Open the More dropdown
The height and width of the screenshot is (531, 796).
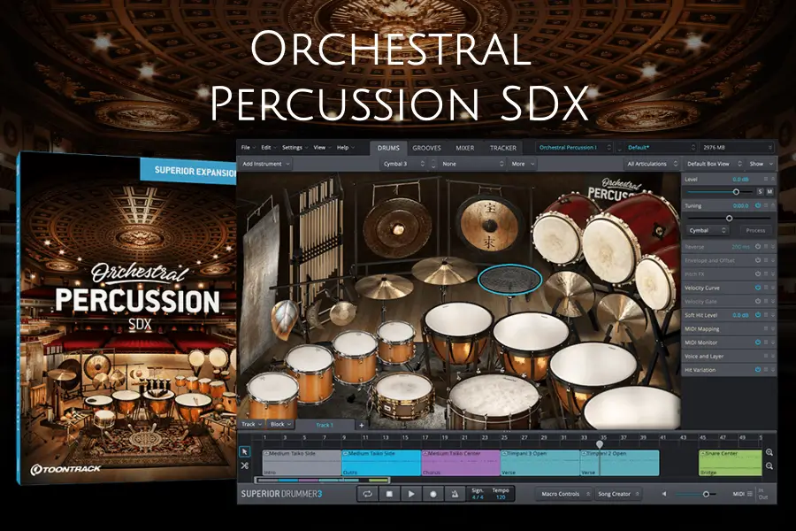click(523, 164)
